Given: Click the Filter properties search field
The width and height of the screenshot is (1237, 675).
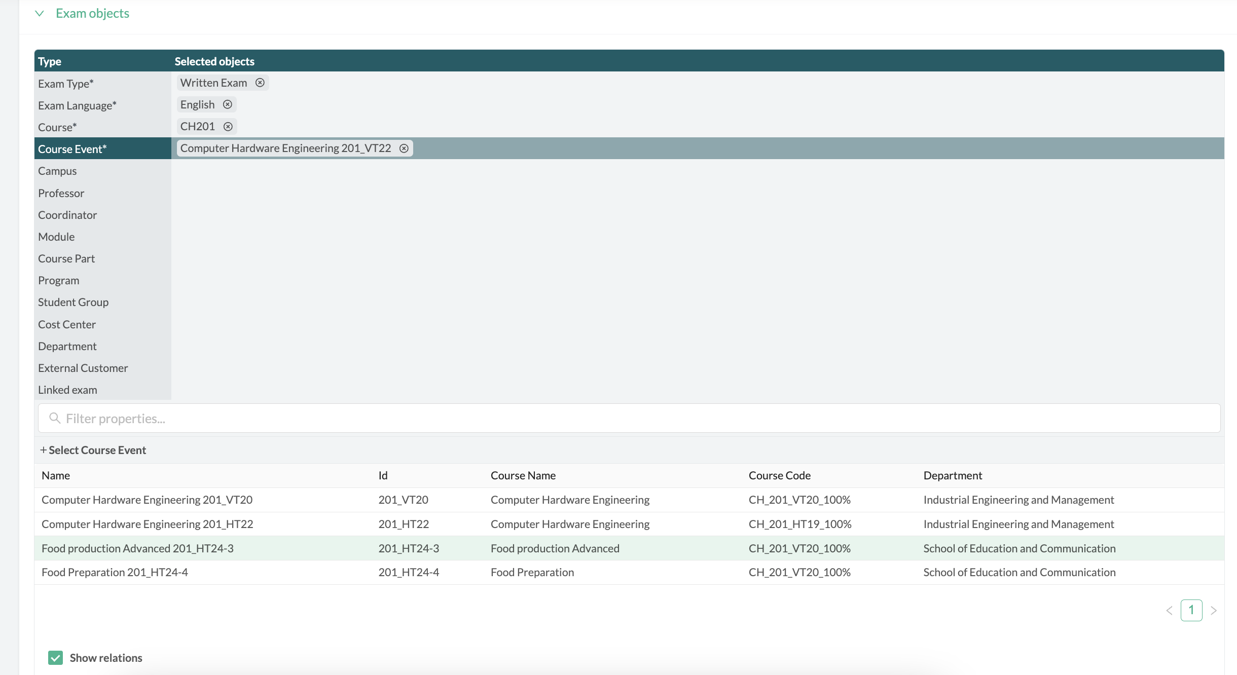Looking at the screenshot, I should click(629, 418).
